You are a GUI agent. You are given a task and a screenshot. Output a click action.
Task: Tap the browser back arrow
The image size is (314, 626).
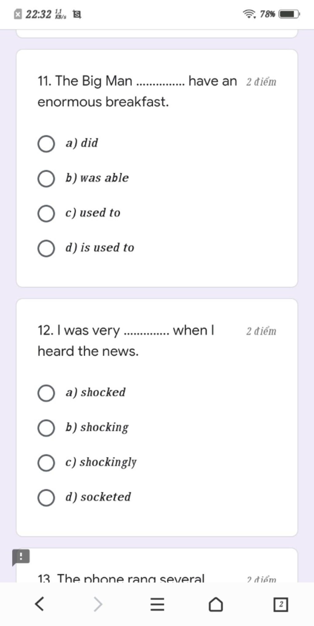click(x=40, y=604)
